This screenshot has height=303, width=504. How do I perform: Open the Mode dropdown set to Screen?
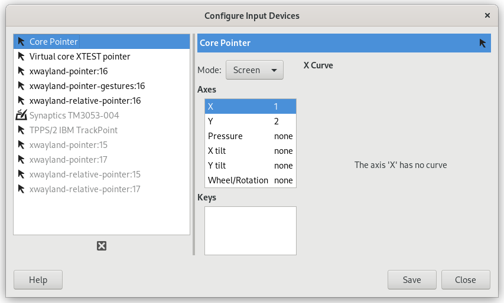coord(255,70)
